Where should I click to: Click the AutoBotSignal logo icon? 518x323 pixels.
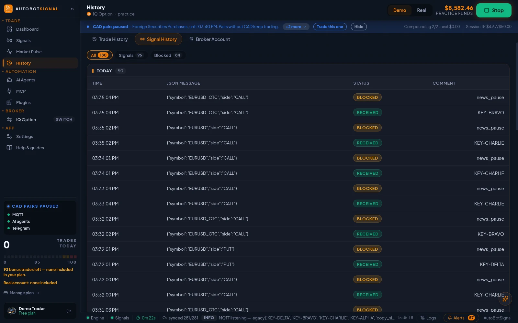[x=8, y=9]
